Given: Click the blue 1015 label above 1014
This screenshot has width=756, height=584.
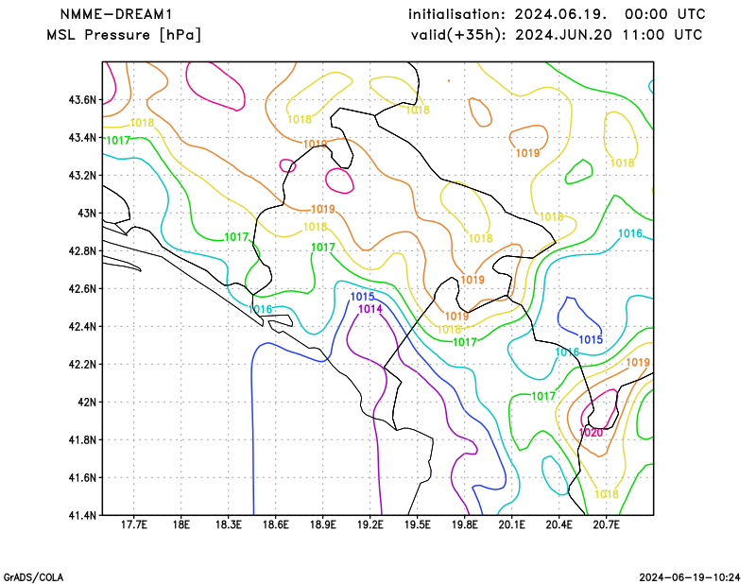Looking at the screenshot, I should [362, 297].
